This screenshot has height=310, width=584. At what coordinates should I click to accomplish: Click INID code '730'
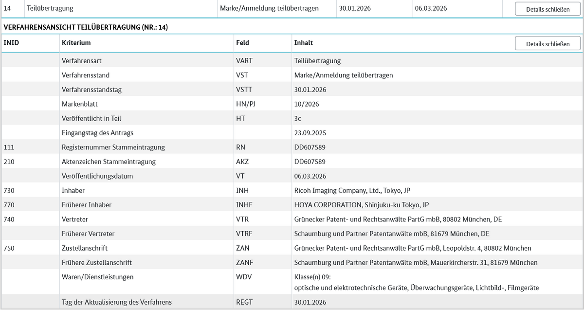9,190
